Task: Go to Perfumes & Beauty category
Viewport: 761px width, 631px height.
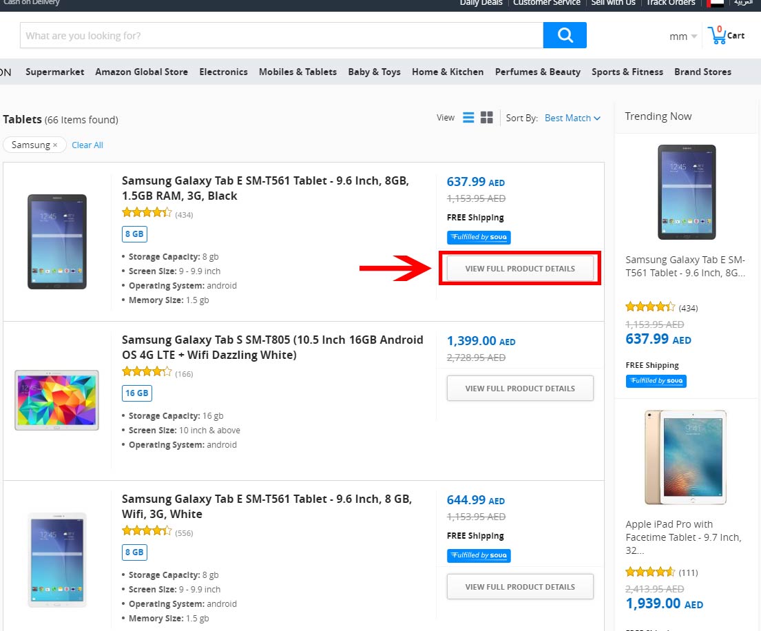Action: pos(537,72)
